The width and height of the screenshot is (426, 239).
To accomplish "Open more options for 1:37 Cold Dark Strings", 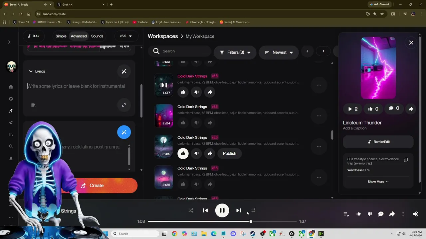I will pos(319,85).
